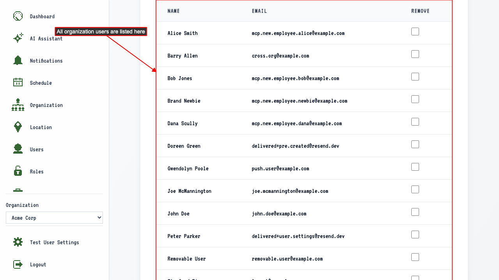Click the name Removable User
The image size is (499, 280).
[x=187, y=259]
